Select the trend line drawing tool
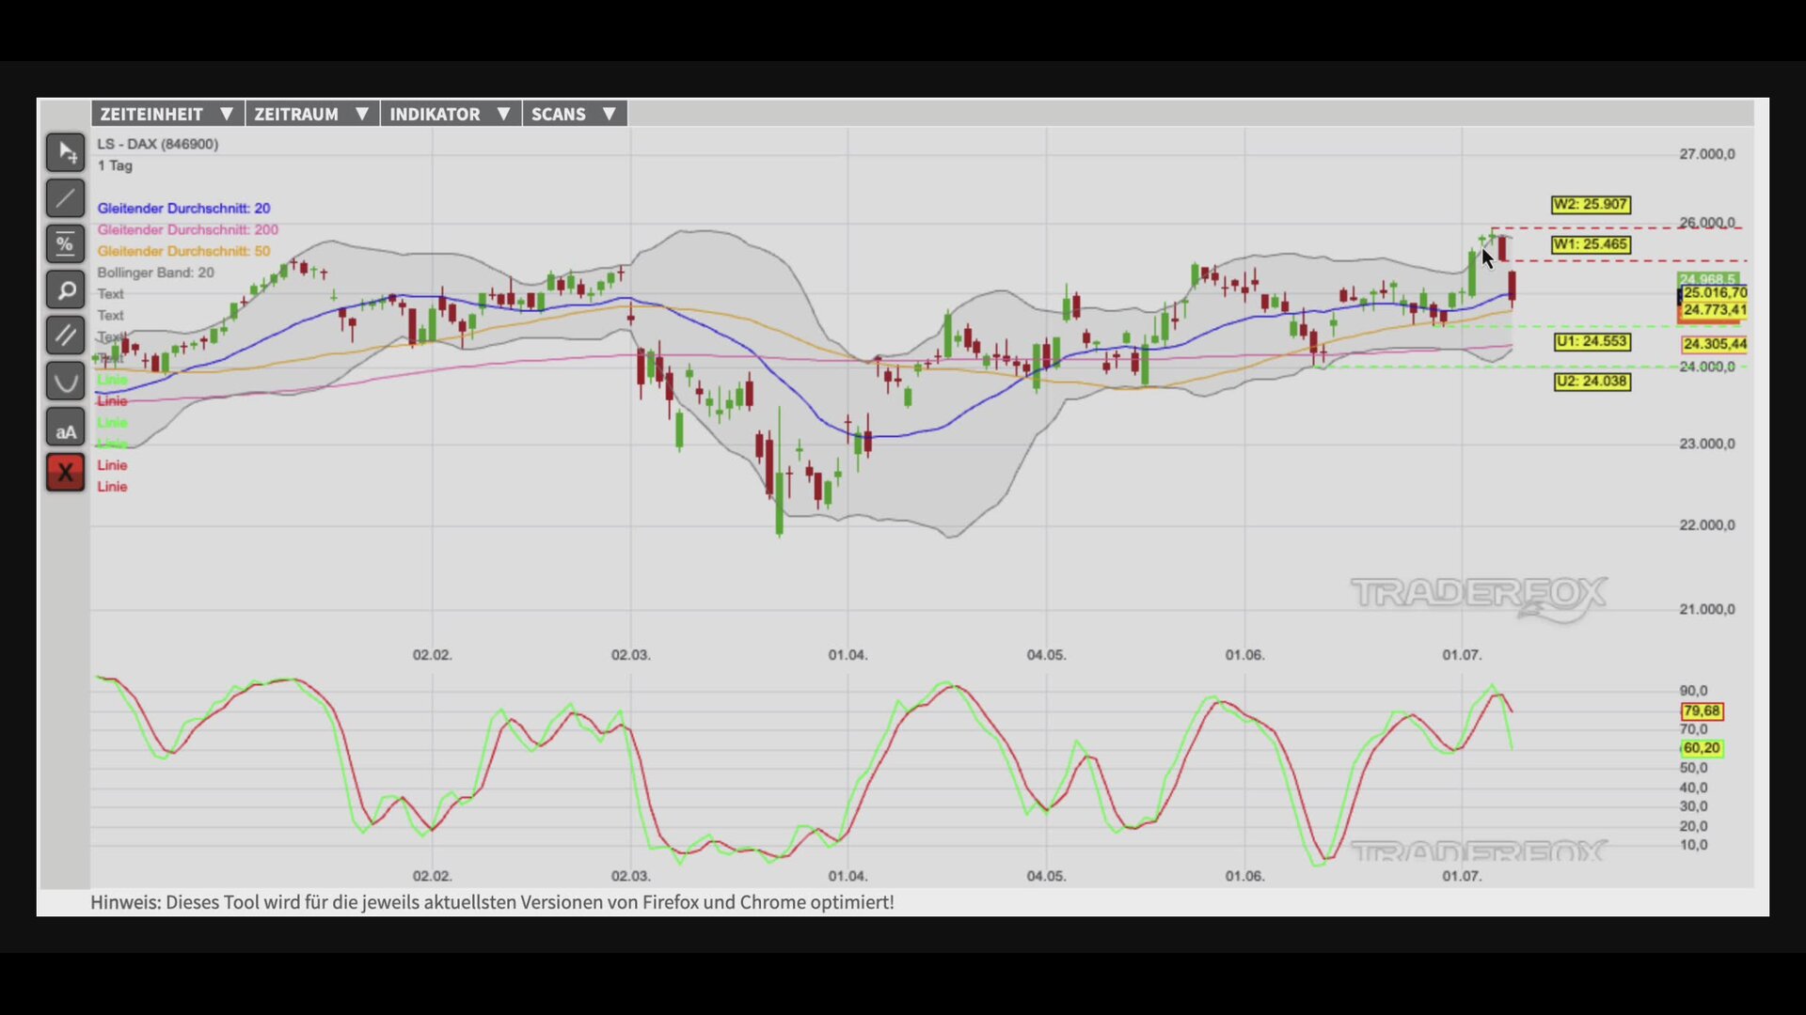Viewport: 1806px width, 1015px height. [66, 198]
